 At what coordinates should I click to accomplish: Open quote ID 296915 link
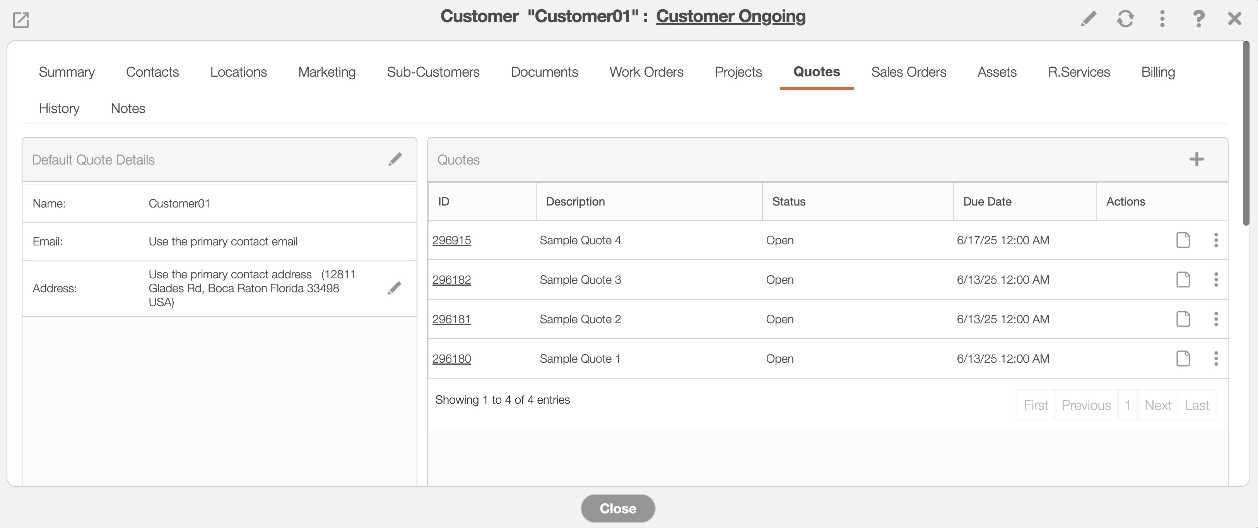tap(451, 240)
